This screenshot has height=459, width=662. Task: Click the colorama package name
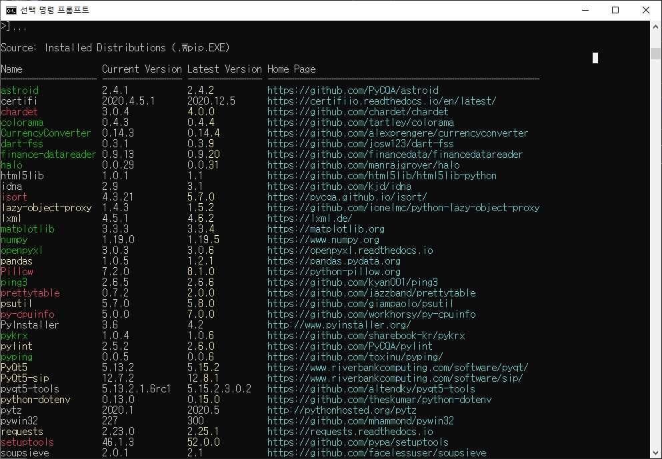pyautogui.click(x=22, y=123)
